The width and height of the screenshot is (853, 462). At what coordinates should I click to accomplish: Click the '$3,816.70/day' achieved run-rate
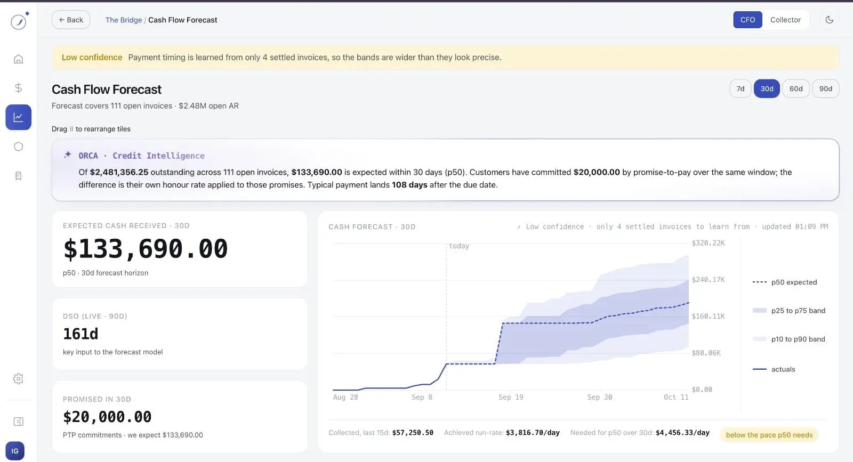[533, 433]
